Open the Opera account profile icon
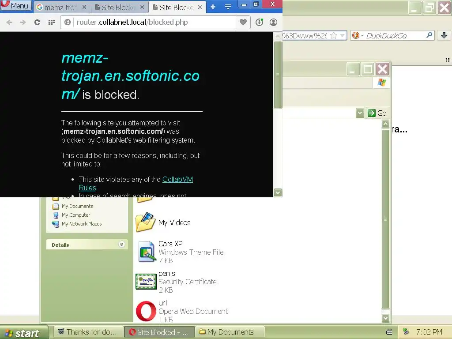 273,22
